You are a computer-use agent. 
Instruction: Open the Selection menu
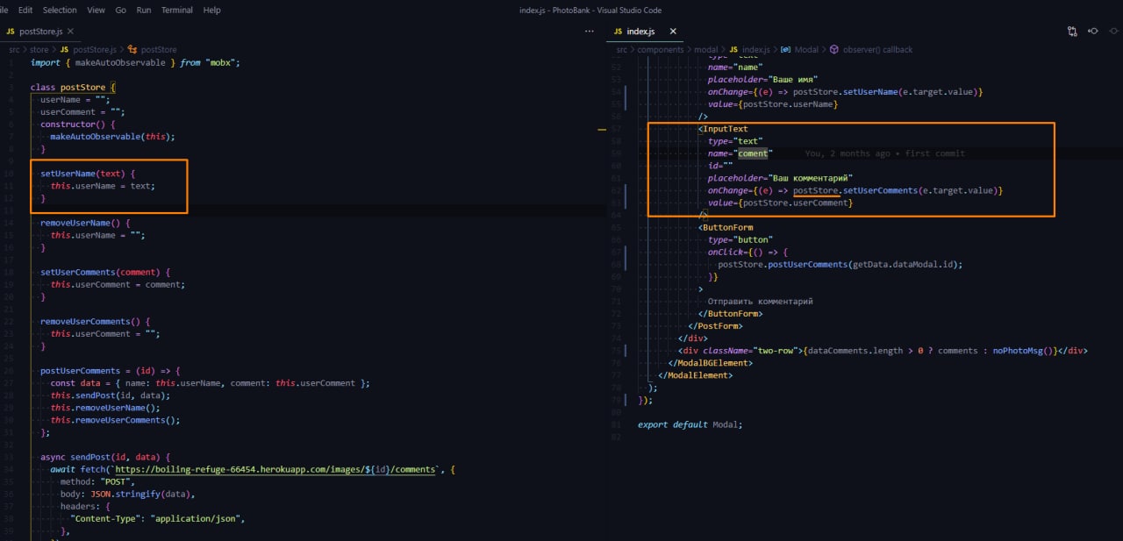pos(60,10)
